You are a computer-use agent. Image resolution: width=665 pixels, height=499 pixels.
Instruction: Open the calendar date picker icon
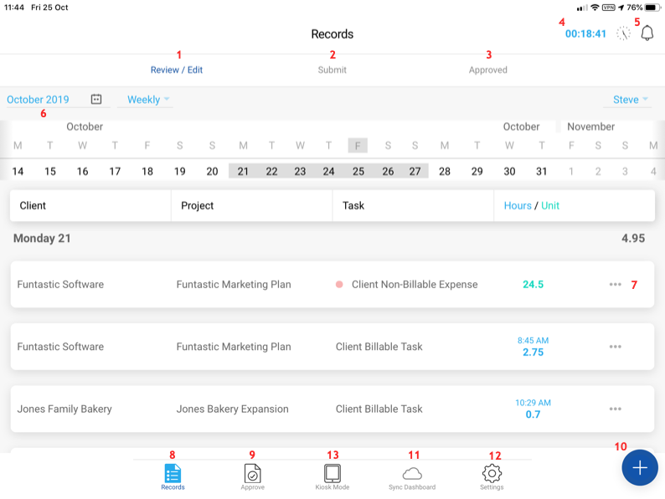point(96,99)
